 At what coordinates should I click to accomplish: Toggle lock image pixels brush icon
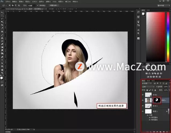pos(150,90)
